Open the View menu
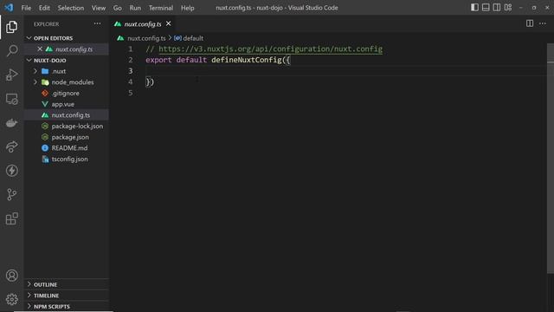554x312 pixels. coord(99,8)
